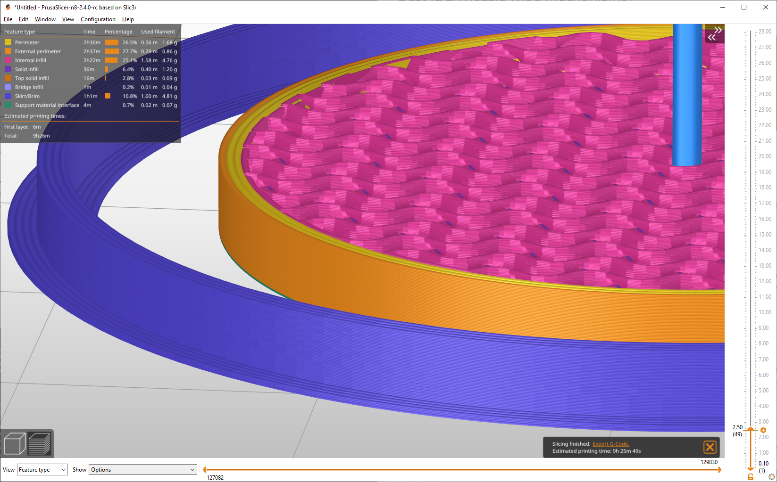This screenshot has height=482, width=777.
Task: Click the Internal infill legend label
Action: pos(31,60)
